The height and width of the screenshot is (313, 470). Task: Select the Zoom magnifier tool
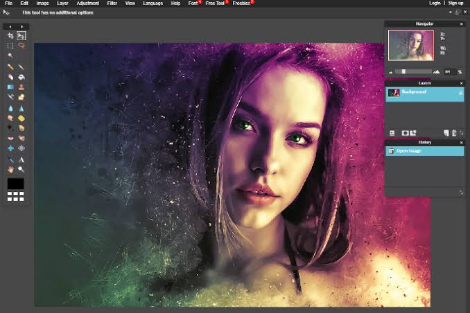[x=21, y=169]
